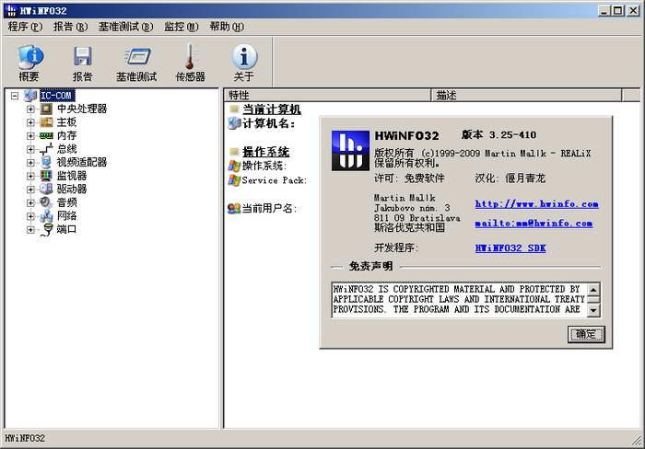Click the Service Pack: row text
Screen dimensions: 645x449
(274, 180)
